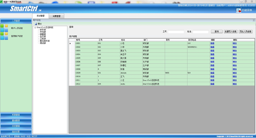The image size is (256, 138).
Task: Click the 增加 add icon in toolbar
Action: (x=36, y=24)
